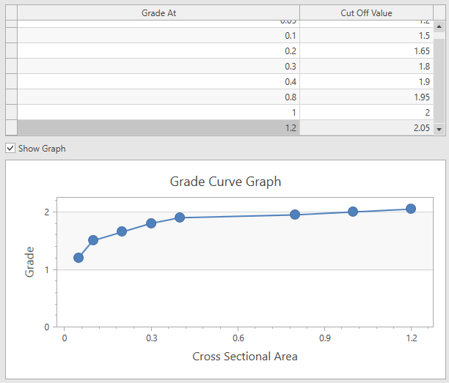Viewport: 449px width, 383px height.
Task: Click the scroll up arrow in the table
Action: tap(439, 26)
